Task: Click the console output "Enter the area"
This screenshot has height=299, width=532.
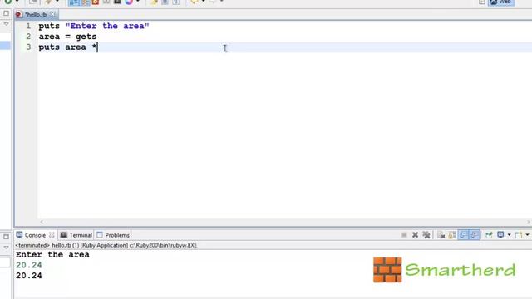Action: click(x=52, y=255)
